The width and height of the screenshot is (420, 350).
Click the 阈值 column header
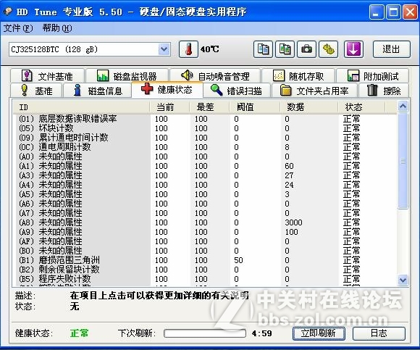pos(255,107)
